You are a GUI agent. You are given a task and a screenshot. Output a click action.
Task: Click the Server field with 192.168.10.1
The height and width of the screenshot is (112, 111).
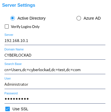pos(55,41)
